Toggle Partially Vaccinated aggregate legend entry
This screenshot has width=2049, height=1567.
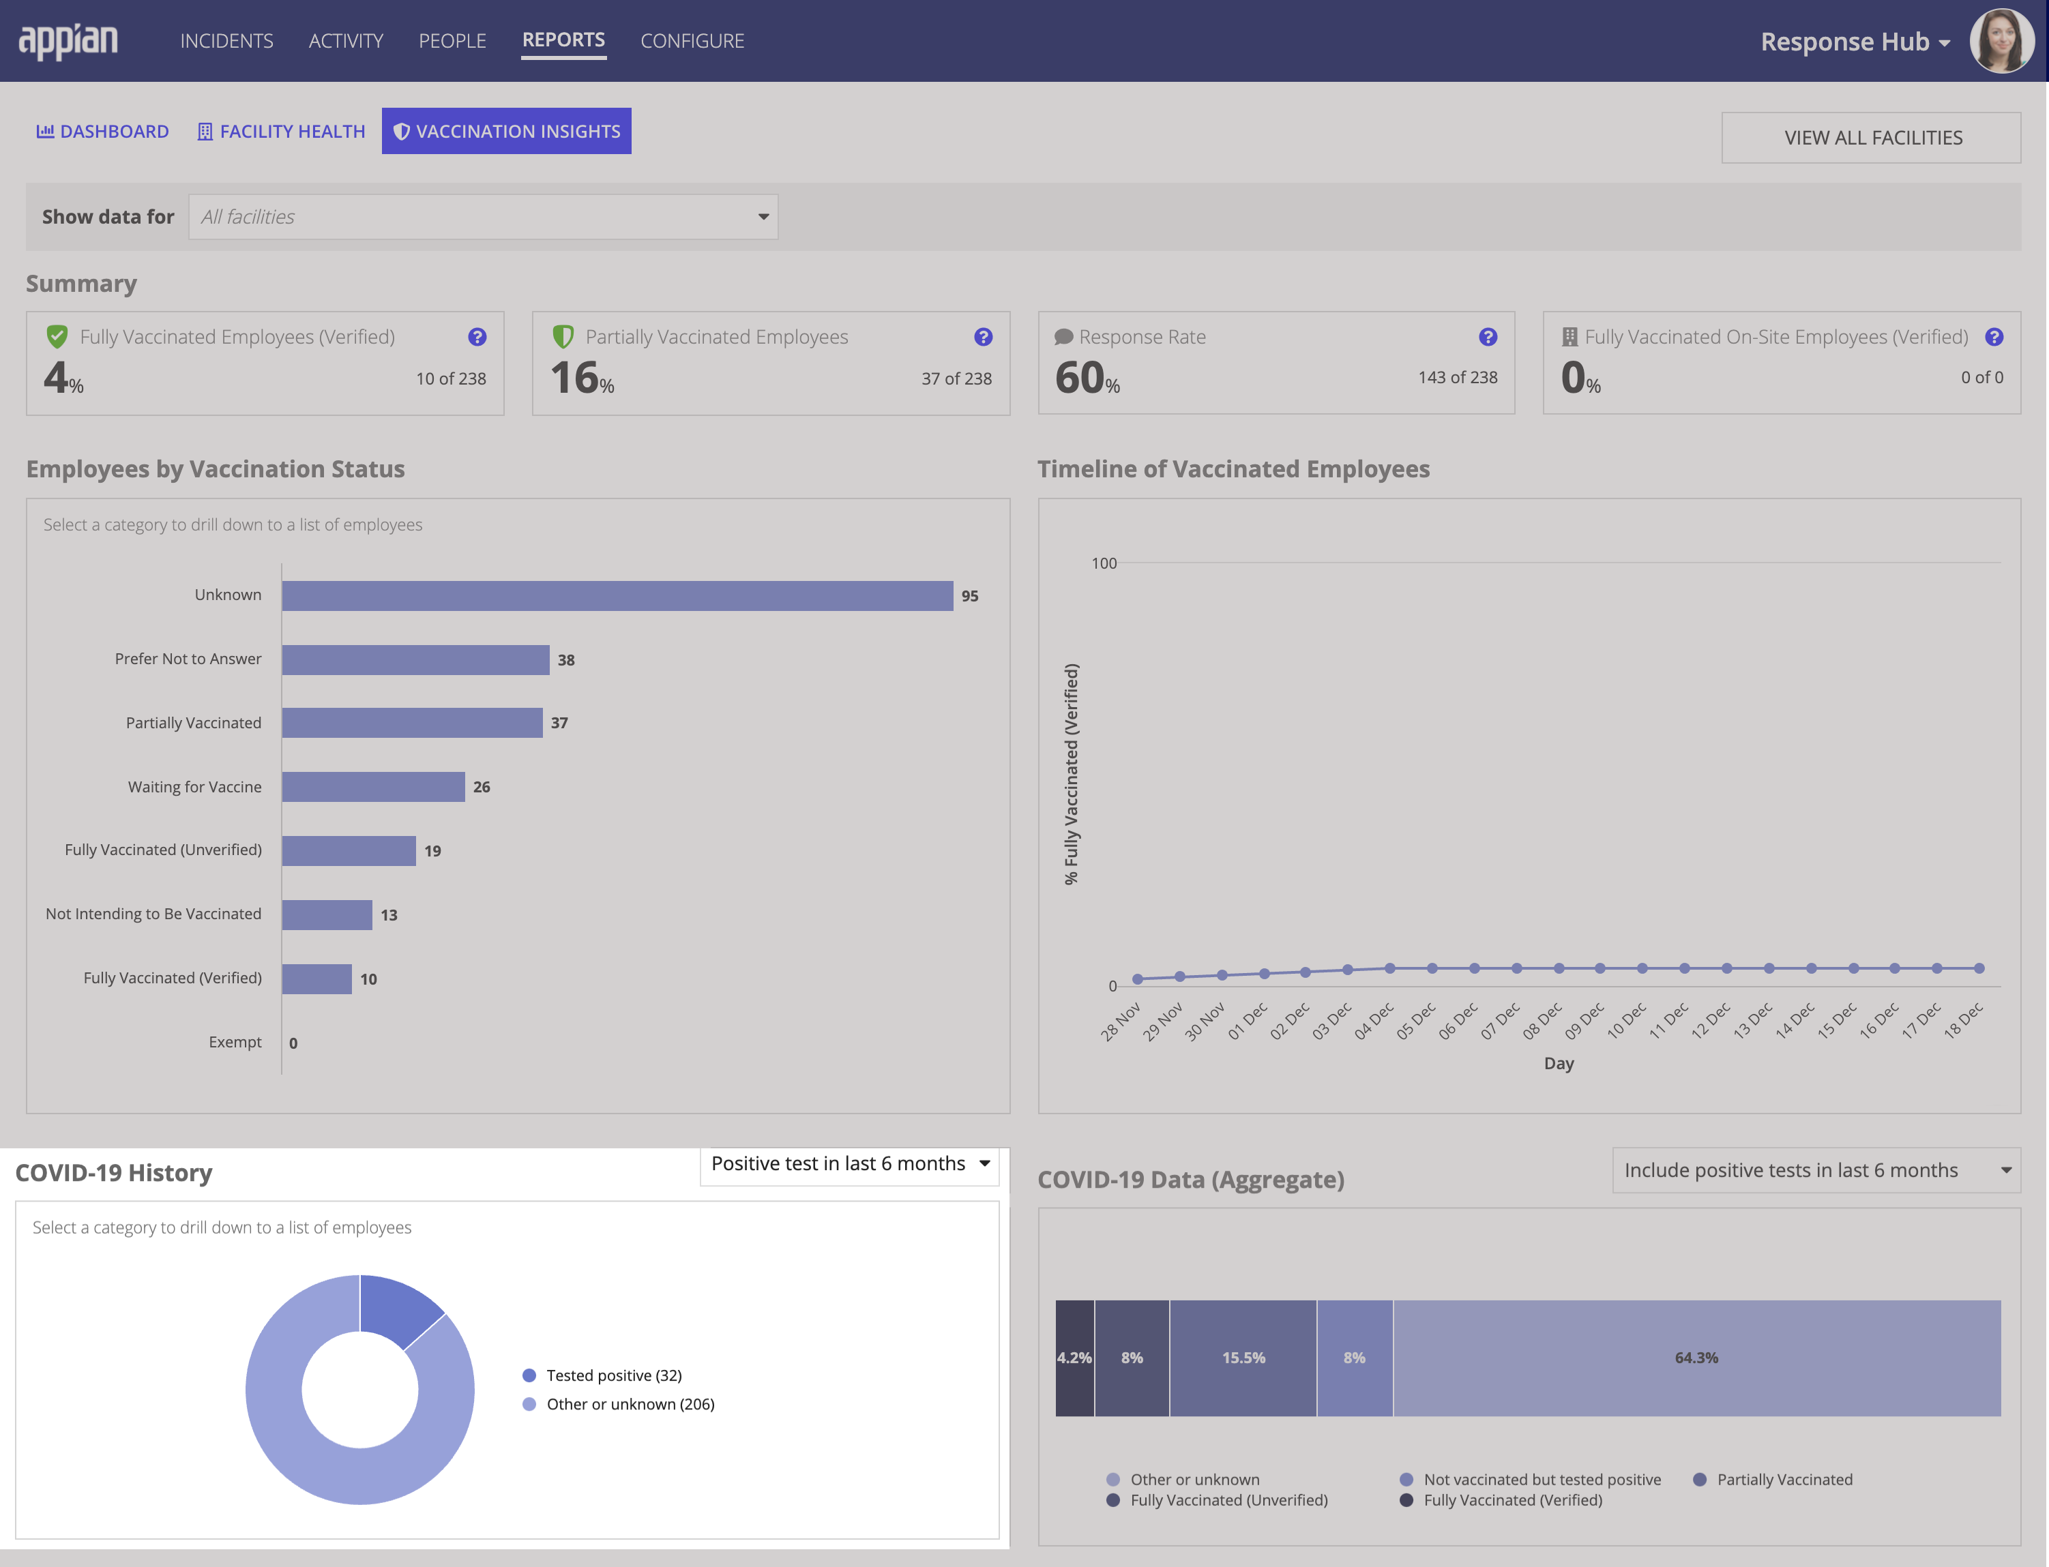(1773, 1480)
